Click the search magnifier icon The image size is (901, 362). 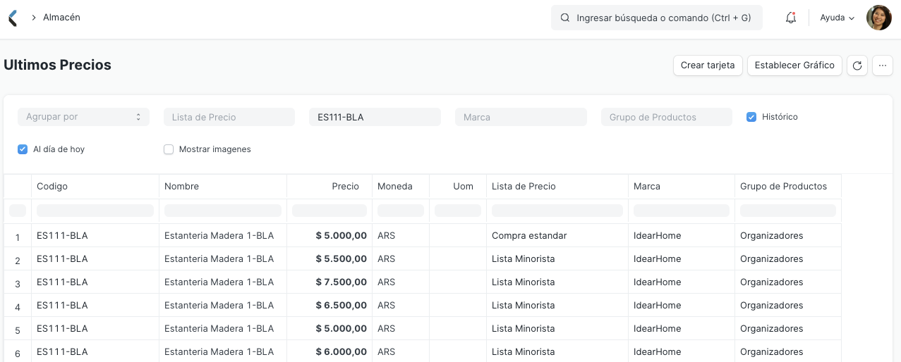pos(565,18)
